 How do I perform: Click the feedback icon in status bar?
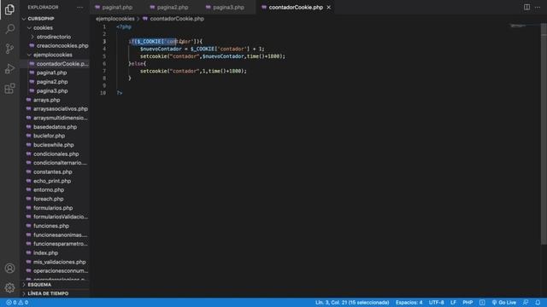tap(526, 303)
